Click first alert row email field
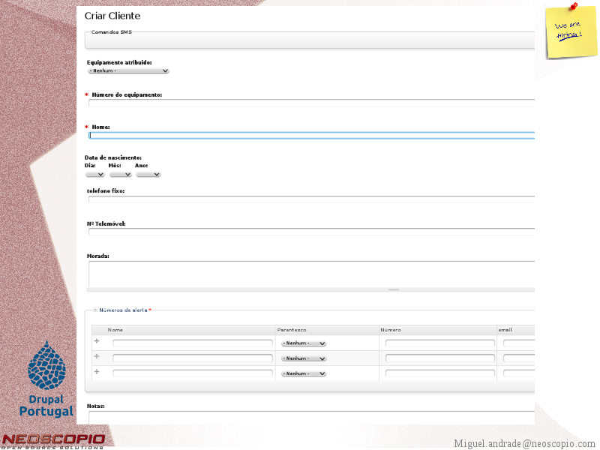600x450 pixels. [519, 343]
